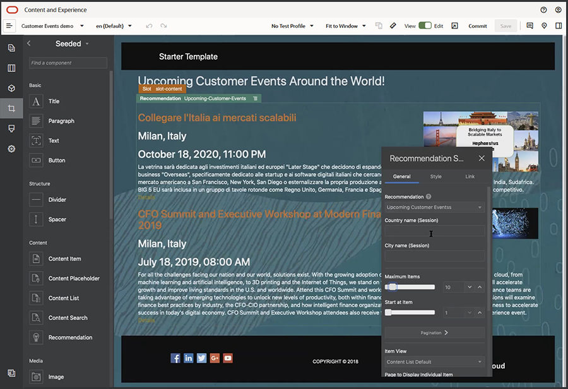
Task: Click Details link under Italian event
Action: 146,198
